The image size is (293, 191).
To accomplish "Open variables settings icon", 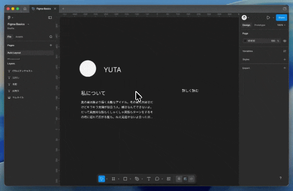I will click(x=284, y=51).
